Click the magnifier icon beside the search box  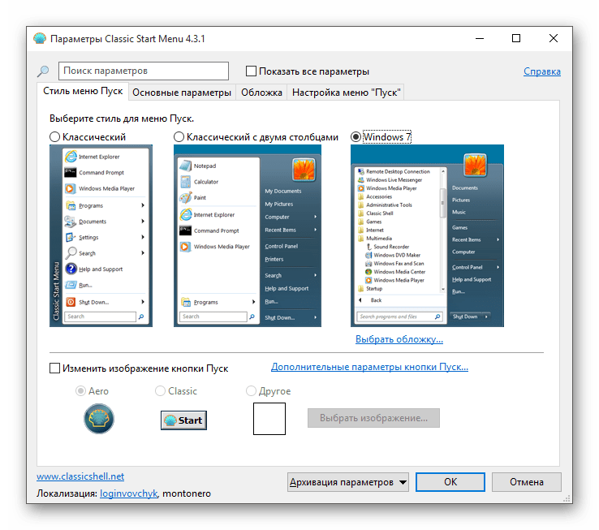[43, 71]
